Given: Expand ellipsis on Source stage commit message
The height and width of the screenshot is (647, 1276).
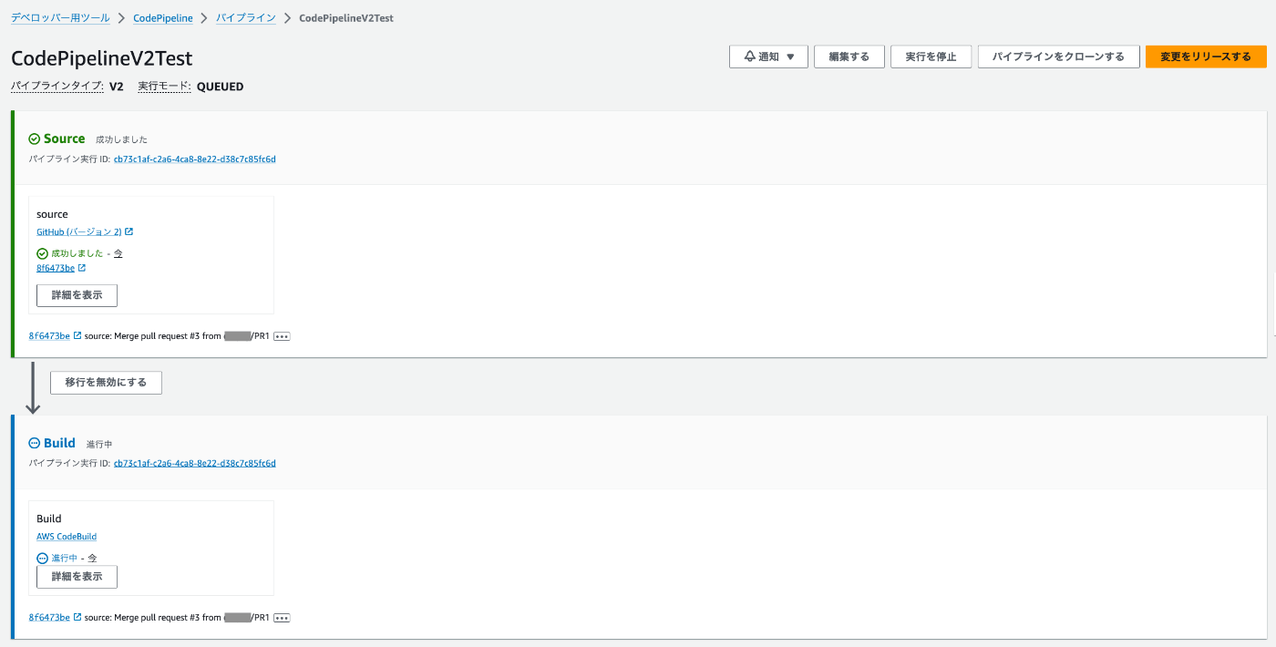Looking at the screenshot, I should 282,336.
